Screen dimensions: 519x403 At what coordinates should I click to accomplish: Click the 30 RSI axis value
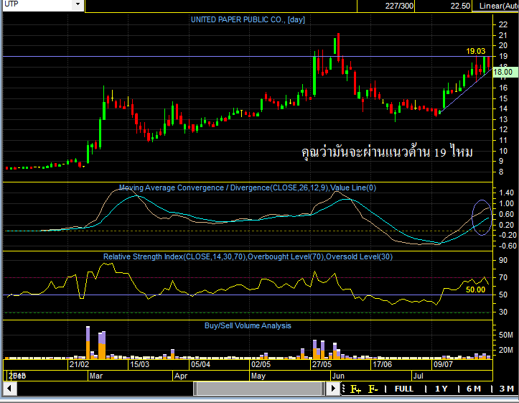(503, 312)
